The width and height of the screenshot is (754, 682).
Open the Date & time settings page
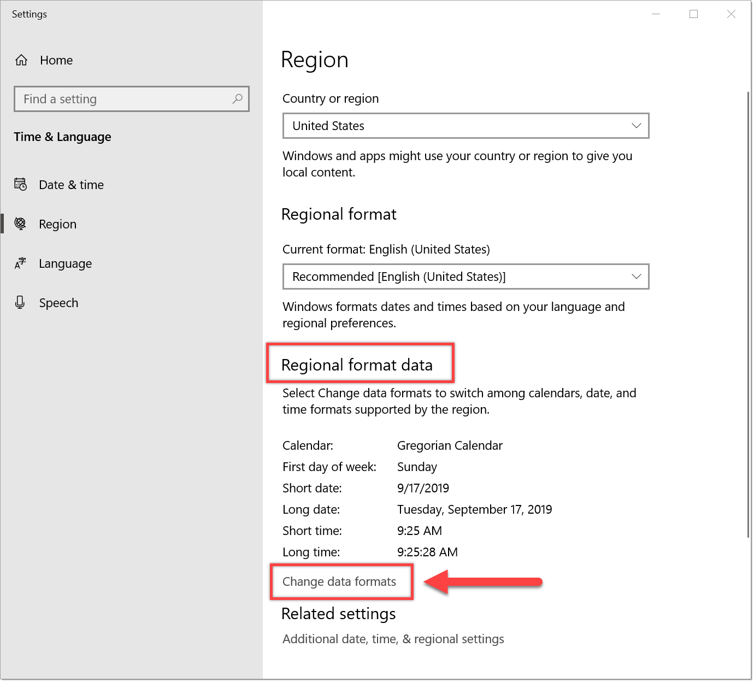click(x=71, y=185)
